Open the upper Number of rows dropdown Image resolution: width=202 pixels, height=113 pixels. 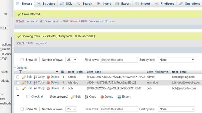pos(71,60)
